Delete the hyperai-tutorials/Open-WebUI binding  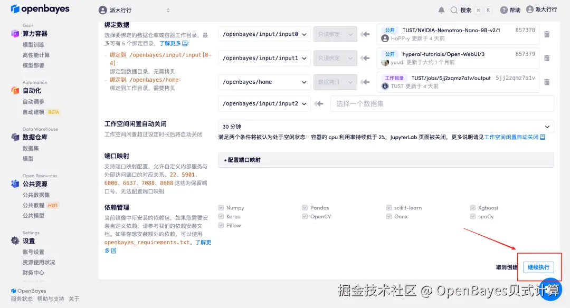[x=547, y=58]
